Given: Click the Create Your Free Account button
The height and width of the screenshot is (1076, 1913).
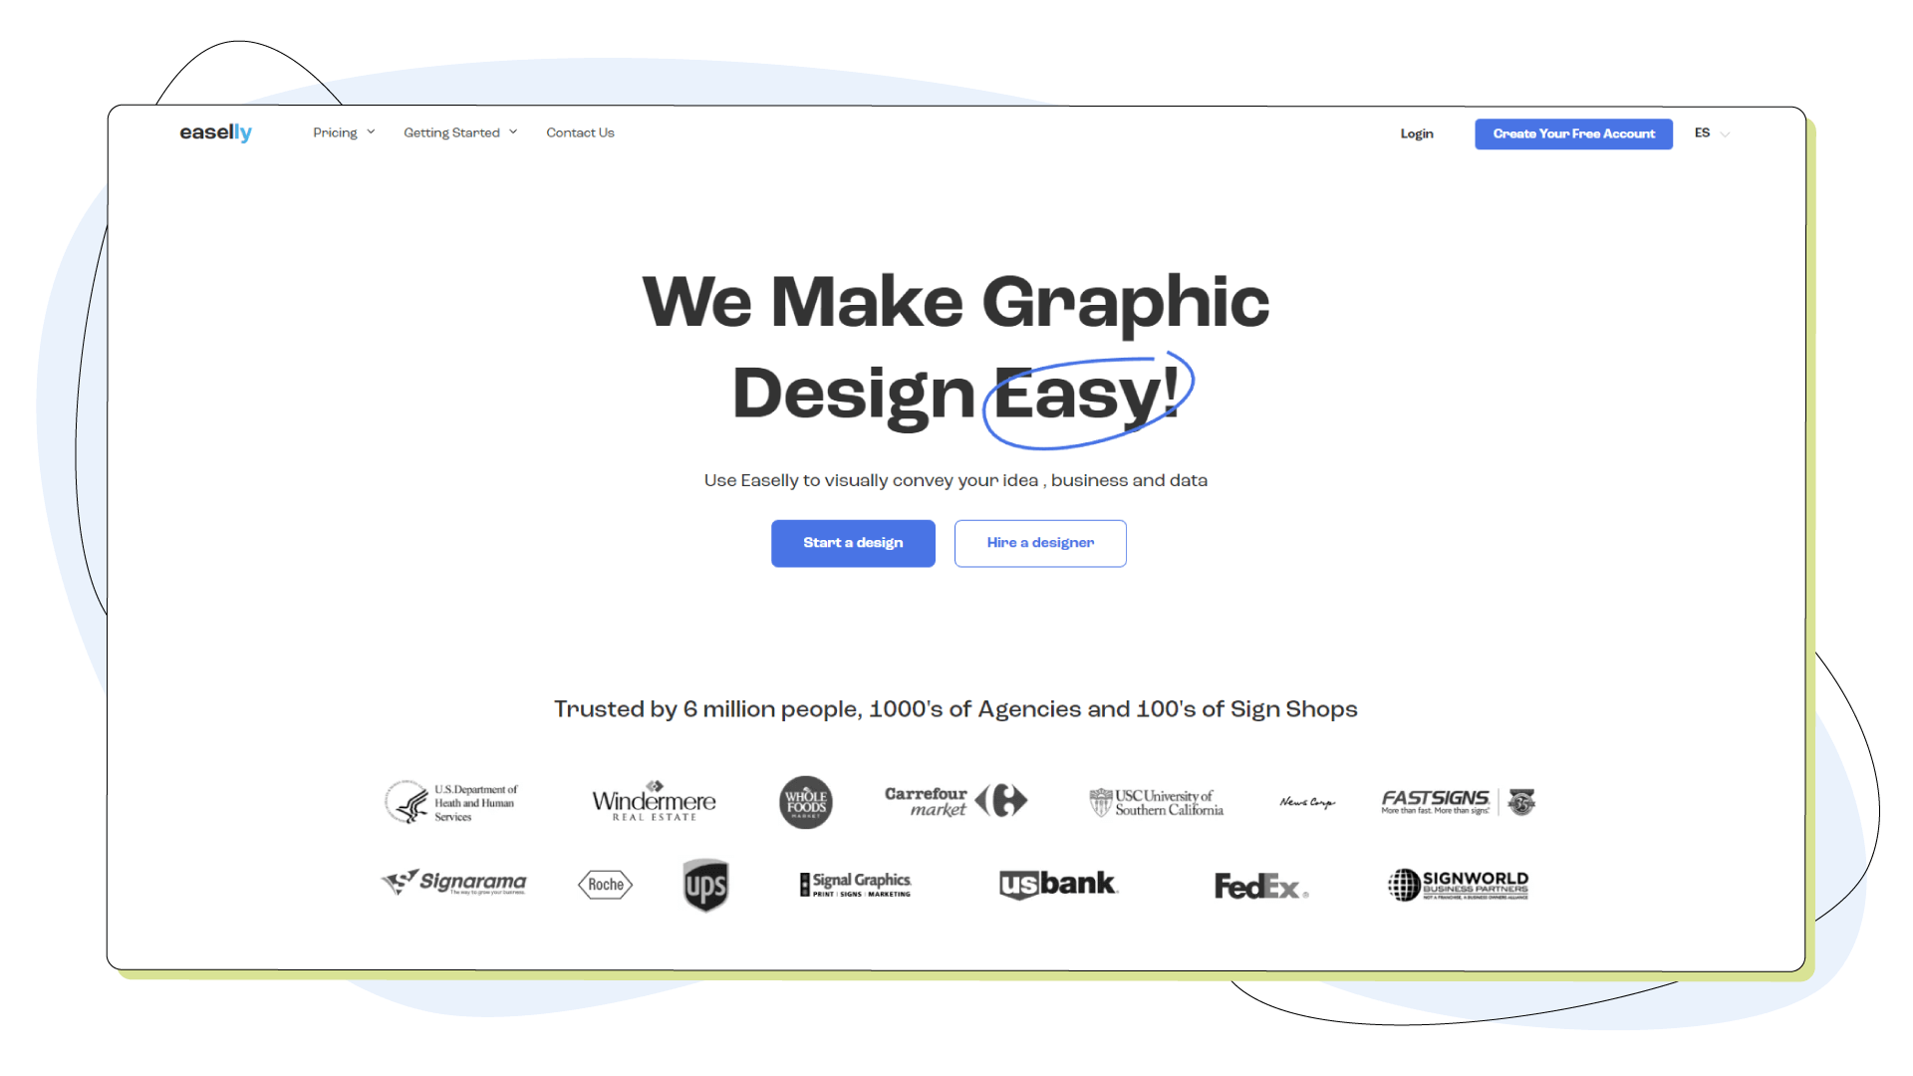Looking at the screenshot, I should (x=1574, y=133).
